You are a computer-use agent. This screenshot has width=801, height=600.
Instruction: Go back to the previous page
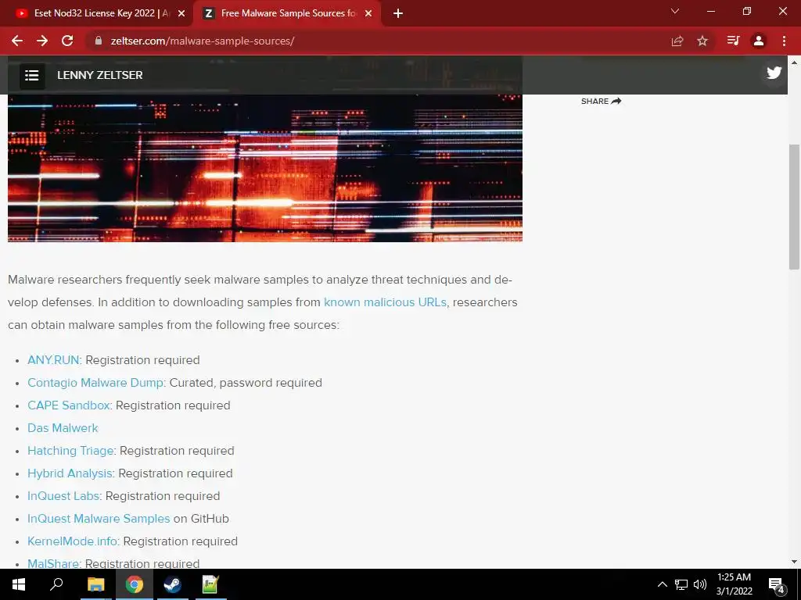(17, 41)
